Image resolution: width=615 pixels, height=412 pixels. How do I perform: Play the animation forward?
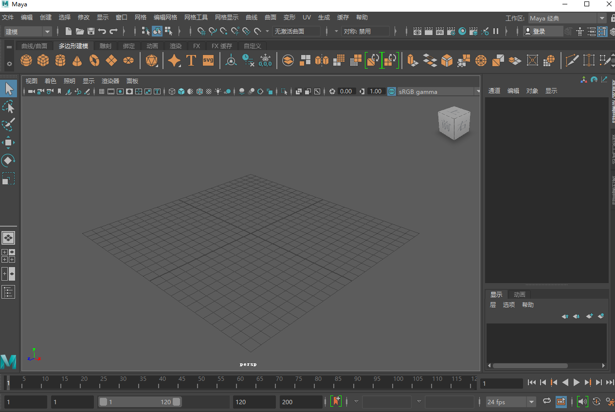[x=577, y=382]
